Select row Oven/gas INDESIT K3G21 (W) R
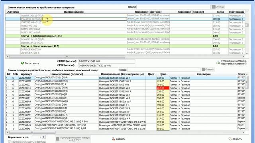Viewport: 255px width, 143px height. tap(125, 78)
